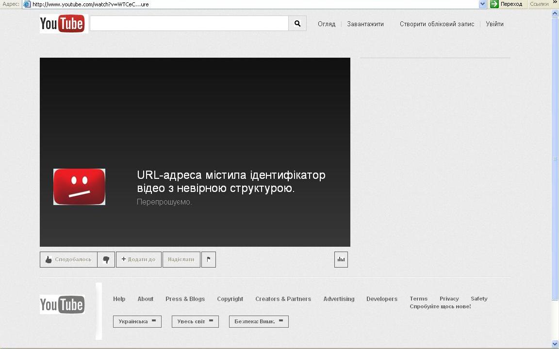This screenshot has height=349, width=559.
Task: Open the video statistics chart icon
Action: 341,260
